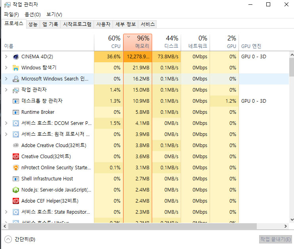294x249 pixels.
Task: Switch to the 앱 기록 tab
Action: click(x=50, y=24)
